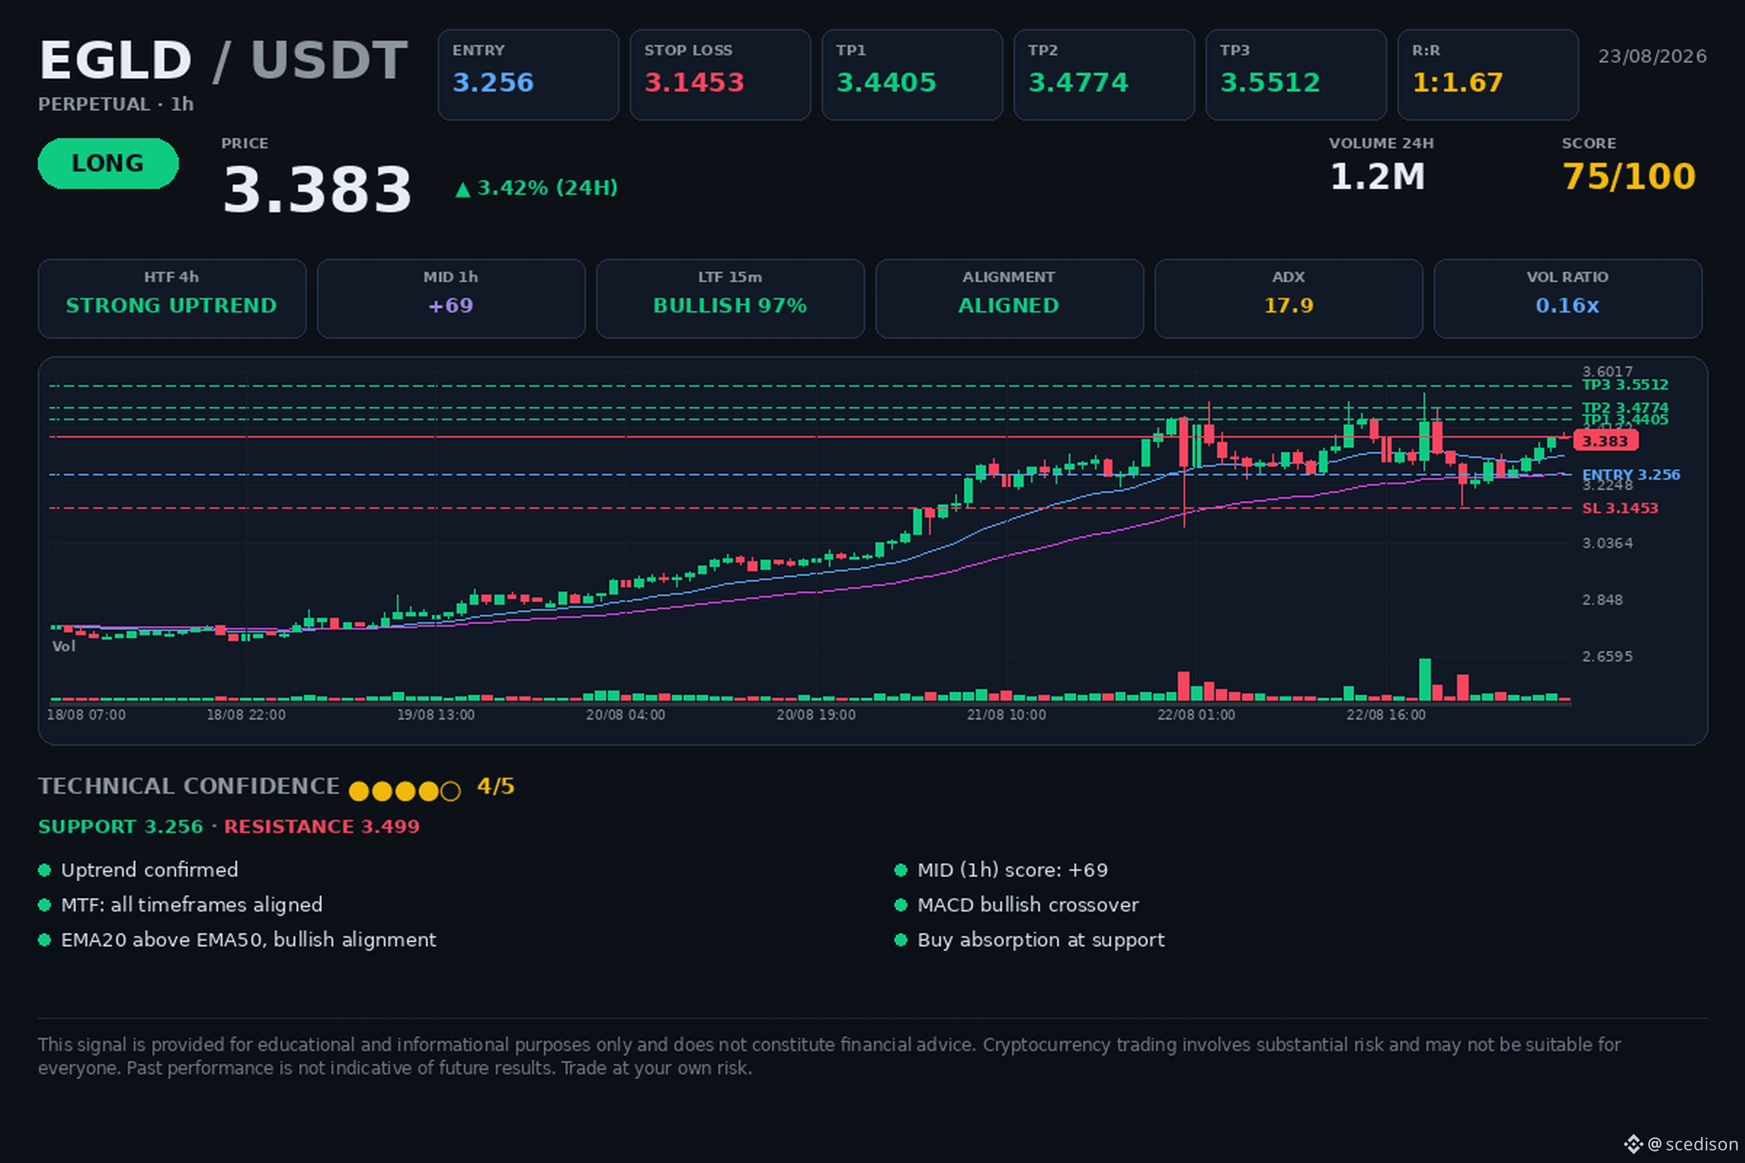Image resolution: width=1745 pixels, height=1163 pixels.
Task: Click the red current-price tag on the chart axis
Action: pyautogui.click(x=1605, y=441)
